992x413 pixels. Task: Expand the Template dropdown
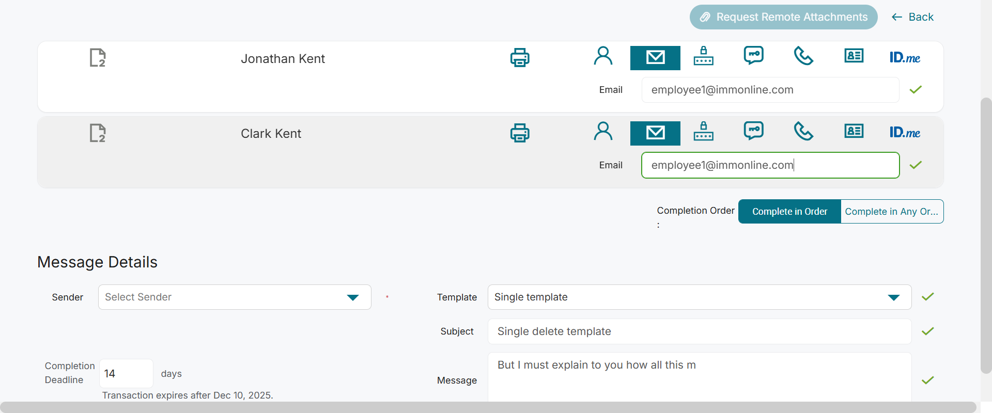click(699, 297)
